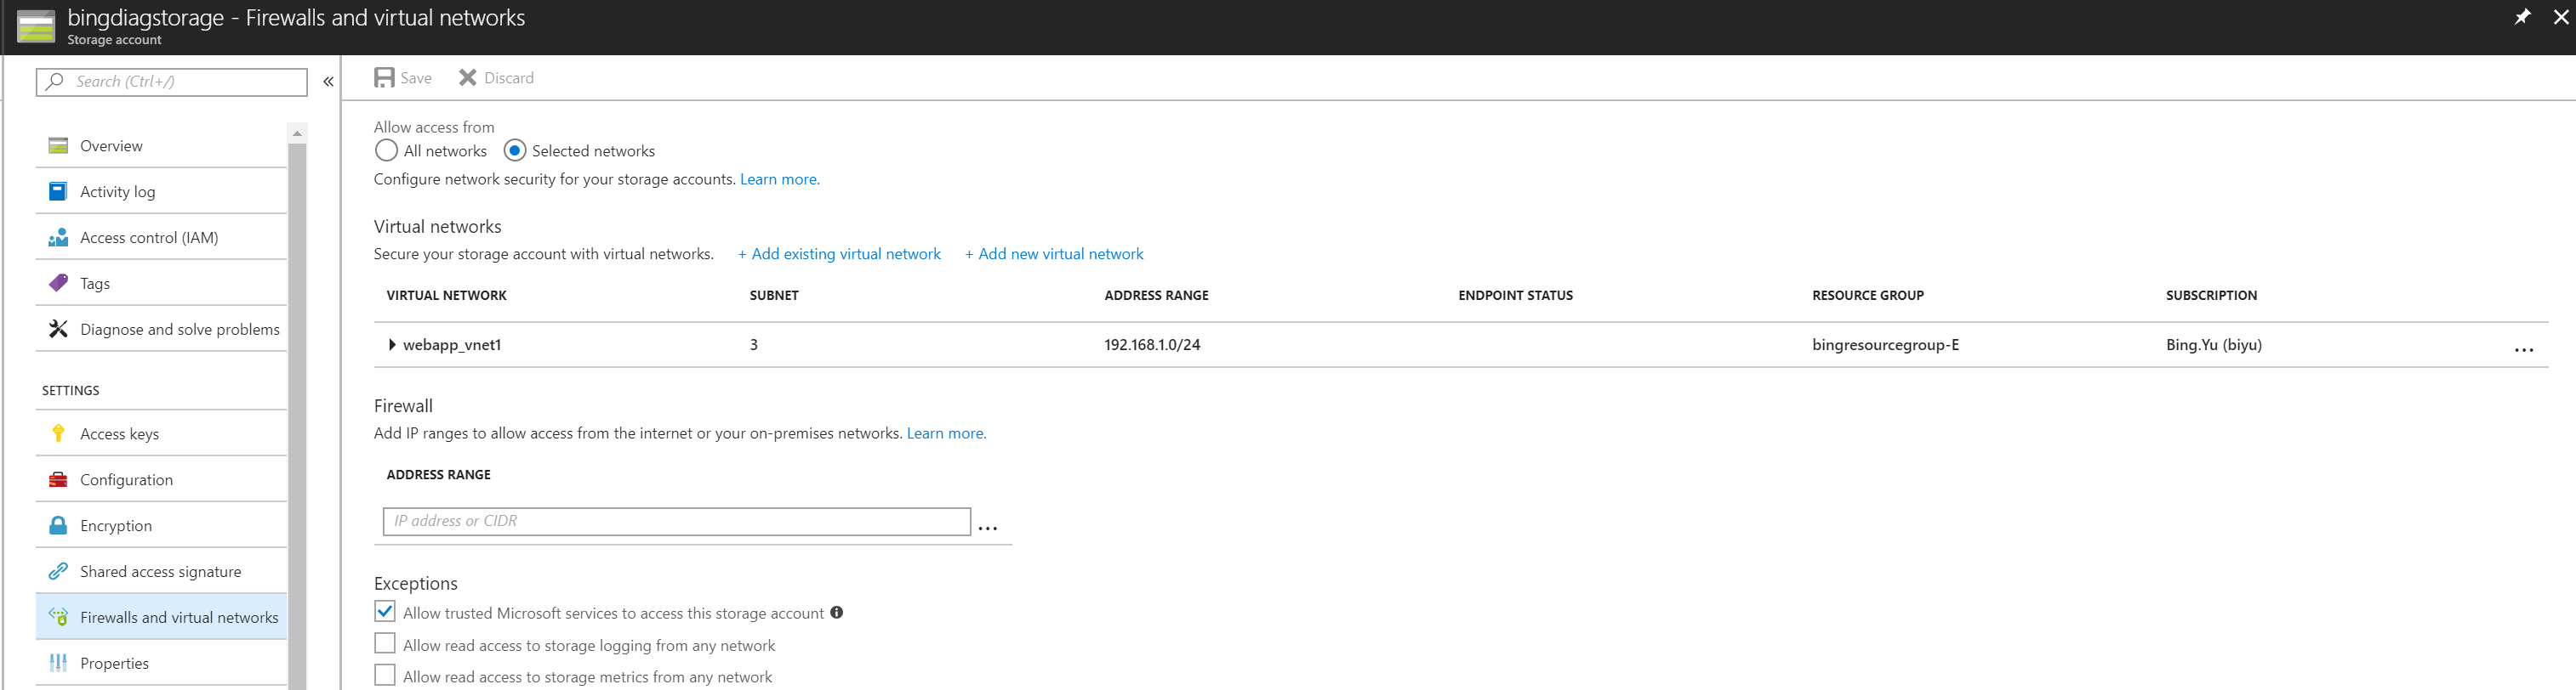The image size is (2576, 690).
Task: Click the IP address or CIDR field
Action: click(x=676, y=521)
